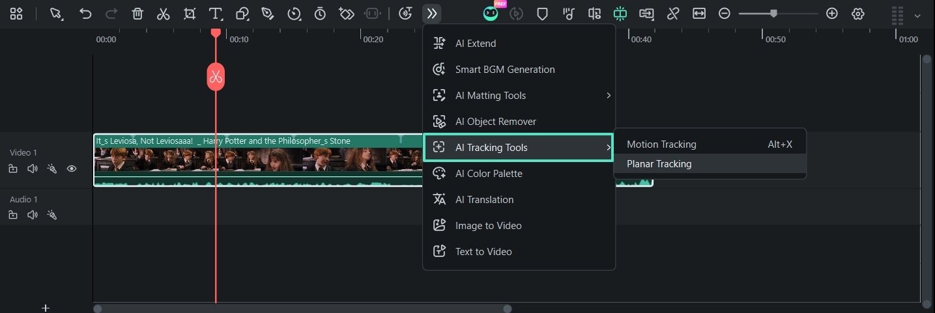The width and height of the screenshot is (935, 313).
Task: Open the AI Copilot robot icon labeled FREE
Action: coord(491,13)
